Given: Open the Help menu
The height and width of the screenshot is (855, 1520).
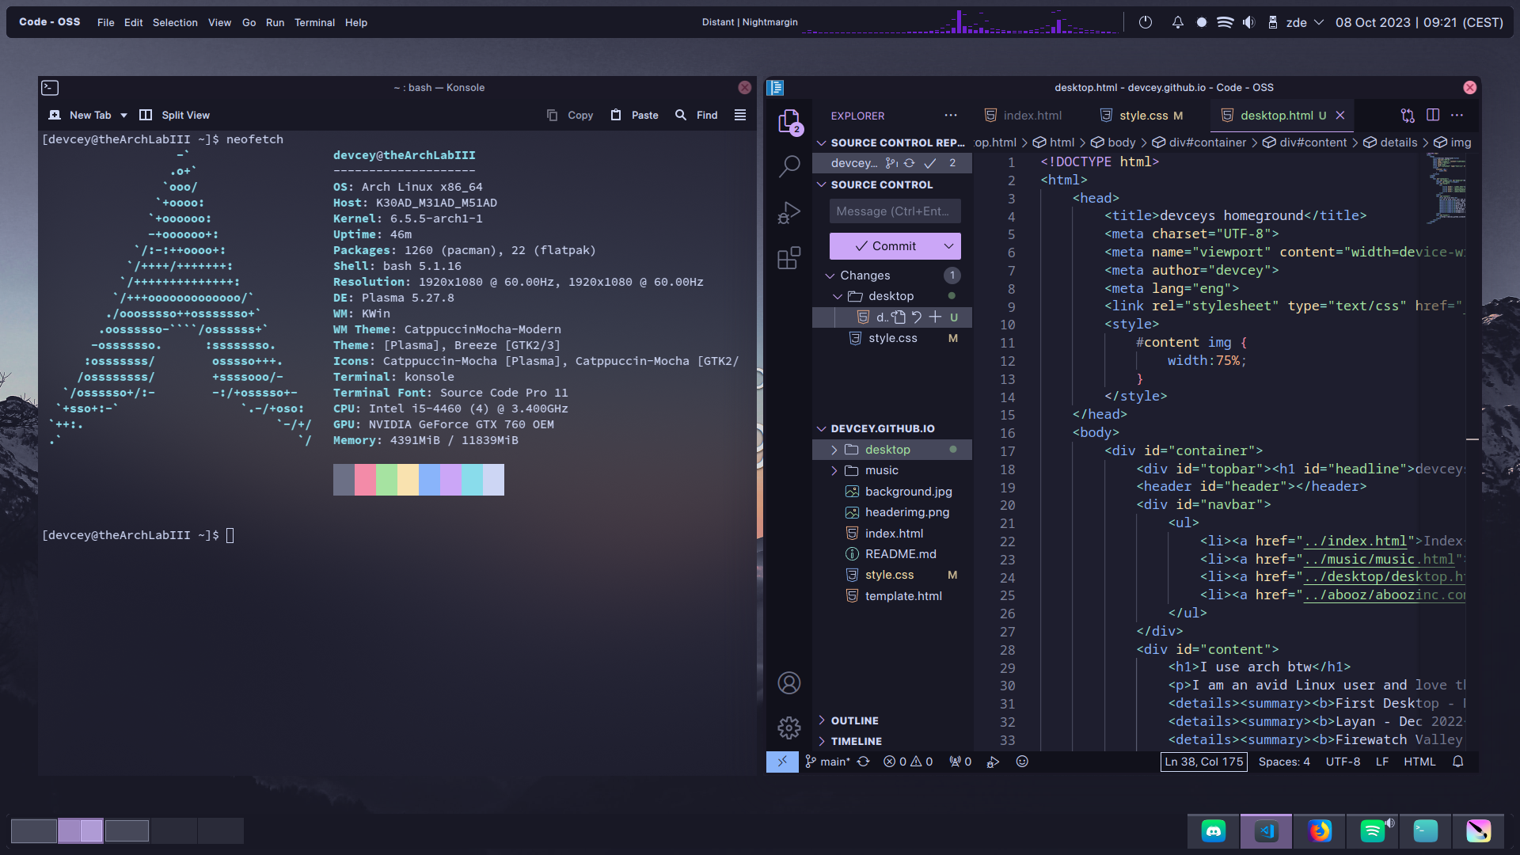Looking at the screenshot, I should click(356, 22).
